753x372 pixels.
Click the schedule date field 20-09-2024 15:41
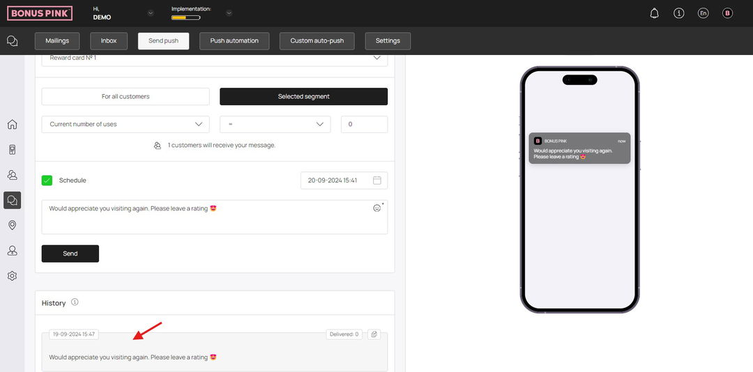point(344,180)
